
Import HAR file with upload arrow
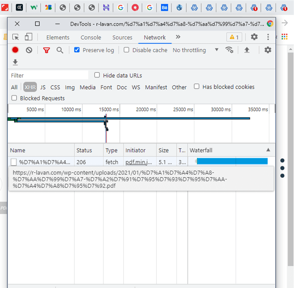pyautogui.click(x=247, y=50)
